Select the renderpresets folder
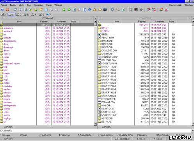This screenshot has width=194, height=141. click(x=10, y=106)
